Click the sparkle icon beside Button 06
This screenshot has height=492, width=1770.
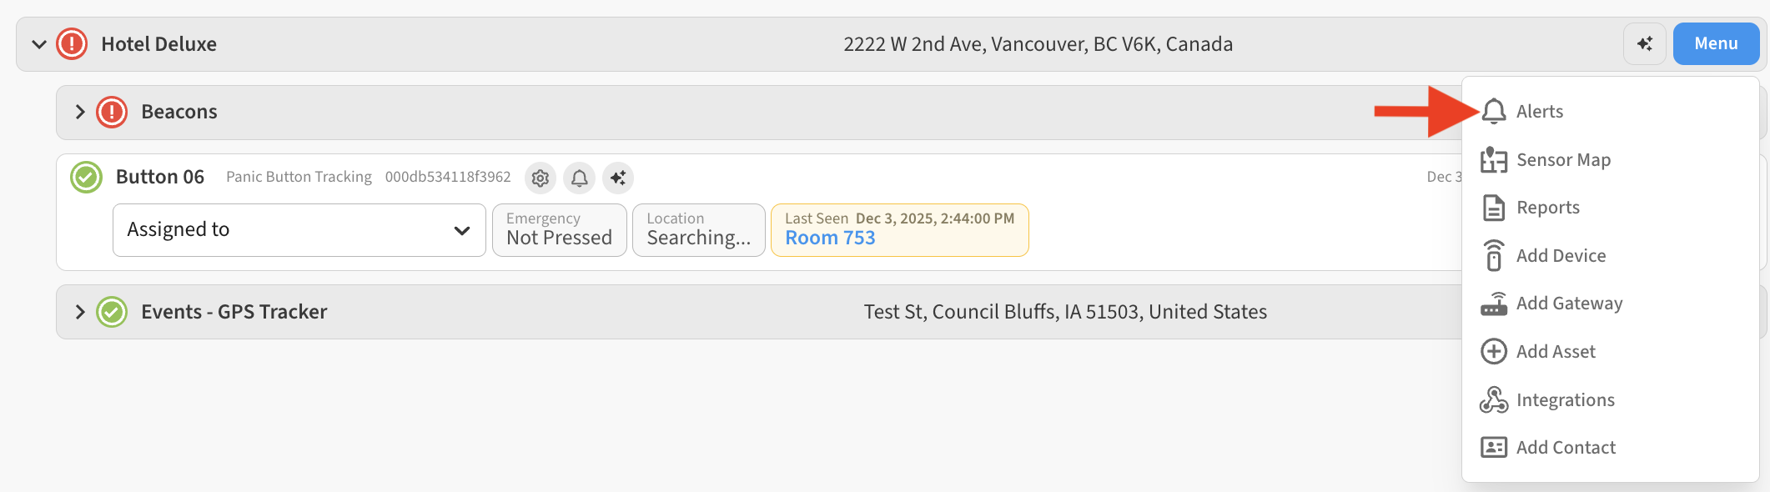click(618, 178)
